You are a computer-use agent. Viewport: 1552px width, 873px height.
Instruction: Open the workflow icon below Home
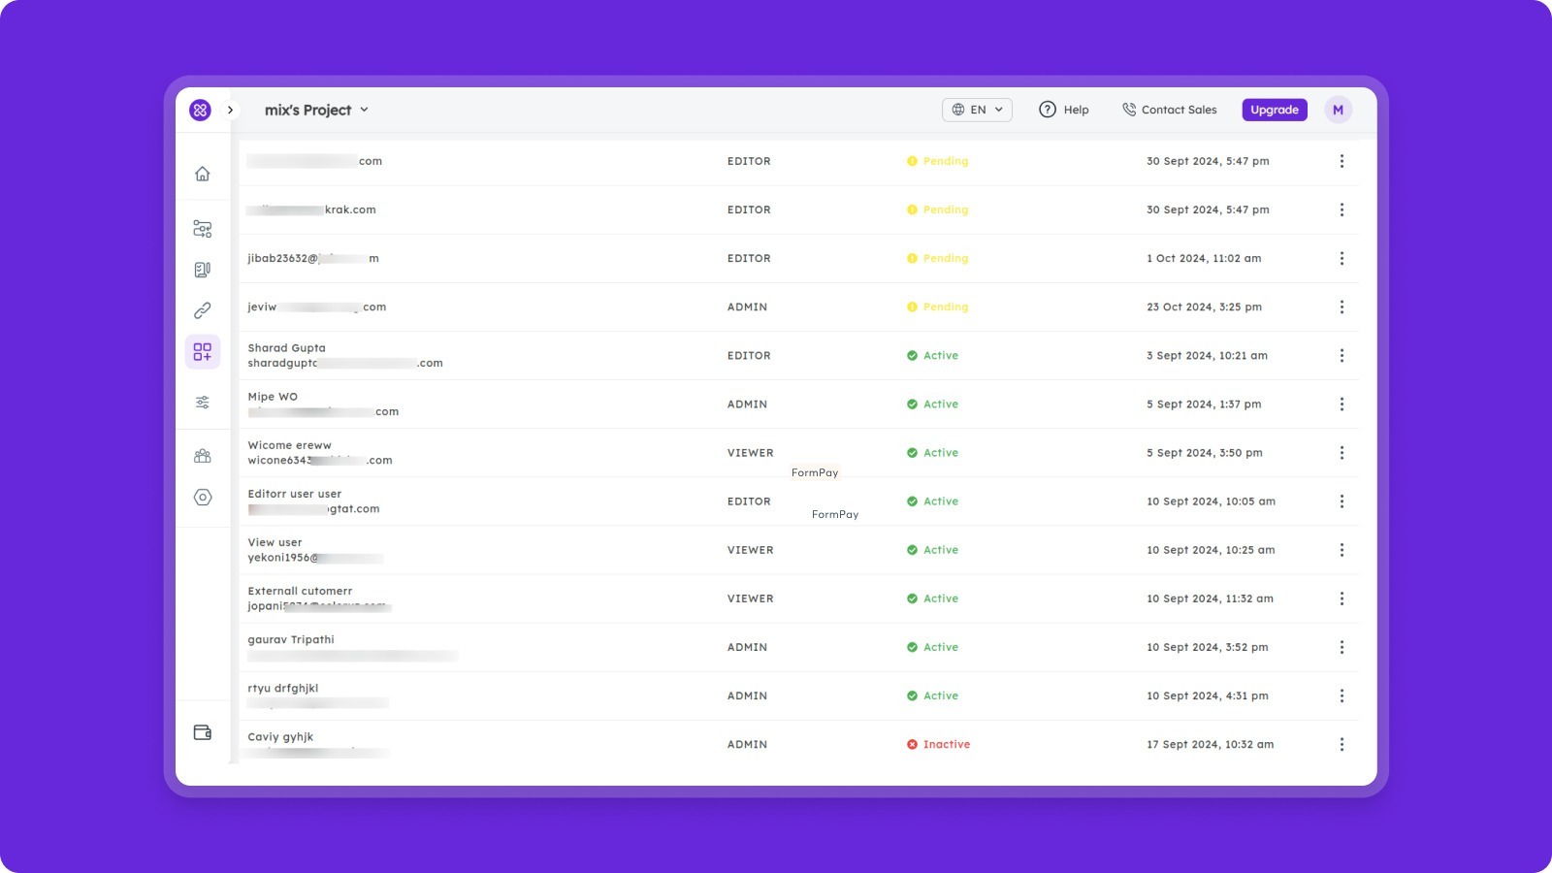pos(202,229)
